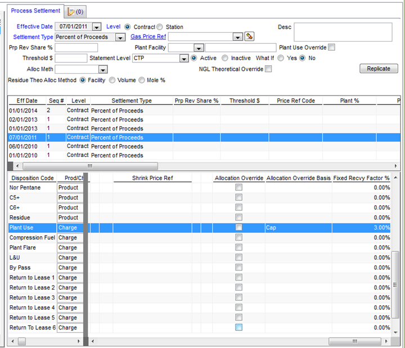The image size is (405, 348).
Task: Select the Station level radio button
Action: tap(160, 27)
